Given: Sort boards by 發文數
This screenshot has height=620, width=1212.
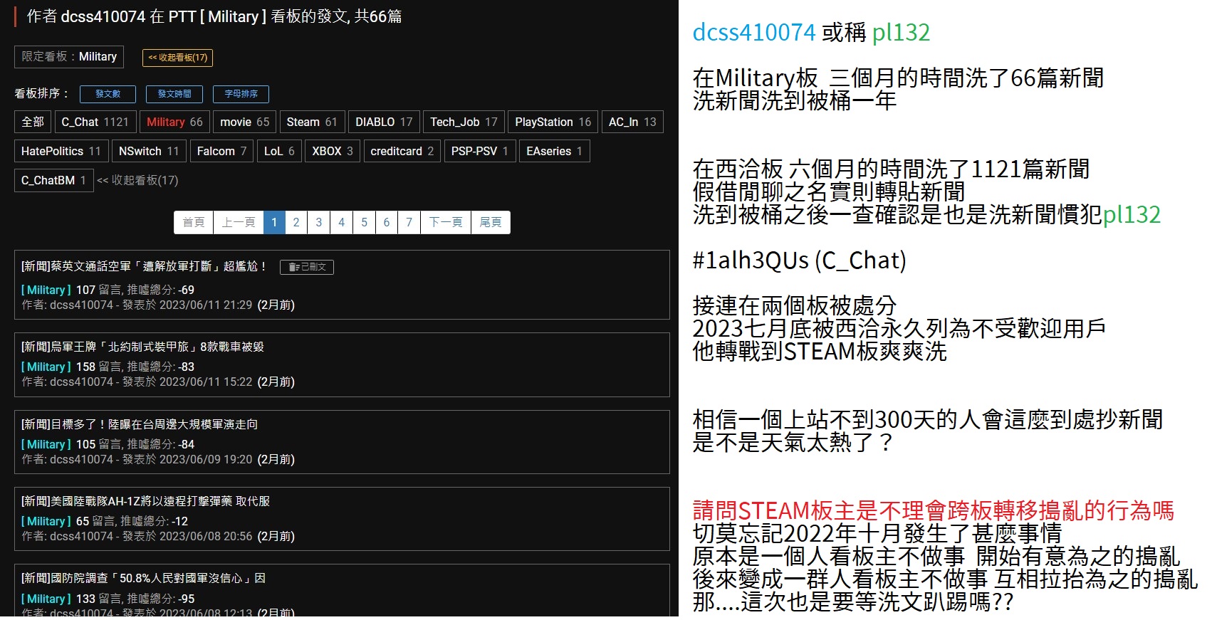Looking at the screenshot, I should [x=108, y=94].
